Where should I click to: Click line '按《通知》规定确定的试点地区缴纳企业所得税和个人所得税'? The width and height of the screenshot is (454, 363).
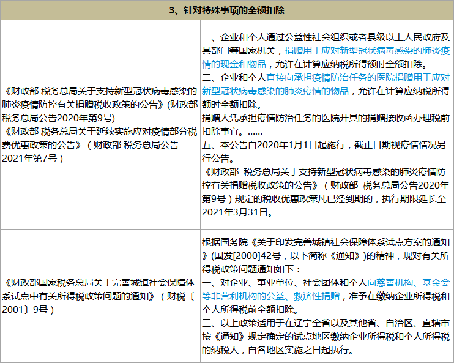(x=326, y=337)
